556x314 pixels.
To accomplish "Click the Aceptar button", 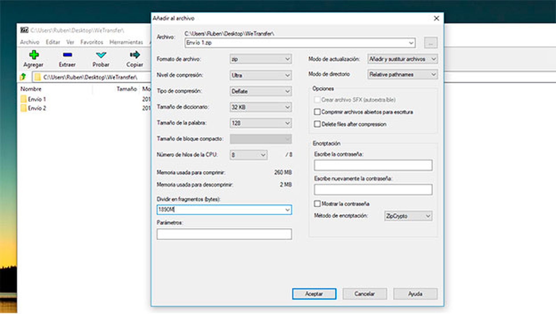I will pyautogui.click(x=314, y=294).
